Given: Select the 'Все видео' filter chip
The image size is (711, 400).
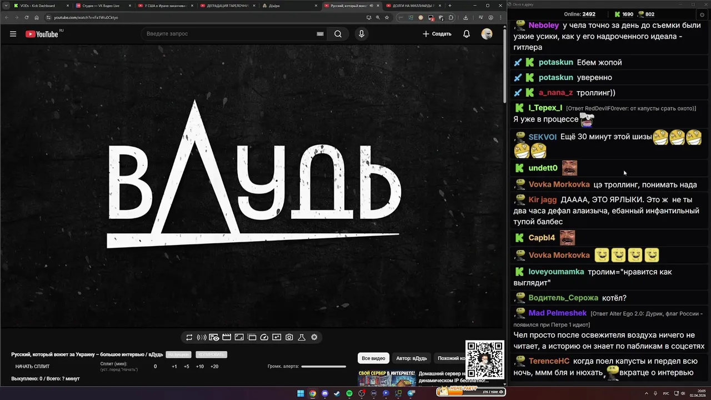Looking at the screenshot, I should click(x=373, y=358).
